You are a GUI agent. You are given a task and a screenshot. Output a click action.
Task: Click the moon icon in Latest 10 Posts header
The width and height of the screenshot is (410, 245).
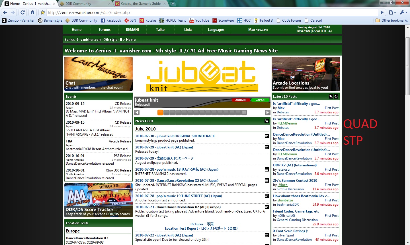click(336, 97)
